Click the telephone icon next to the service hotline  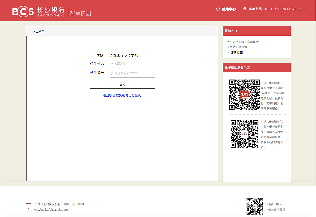pos(244,9)
